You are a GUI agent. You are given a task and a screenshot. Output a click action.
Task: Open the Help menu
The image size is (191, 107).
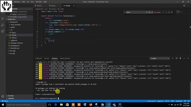pos(45,2)
